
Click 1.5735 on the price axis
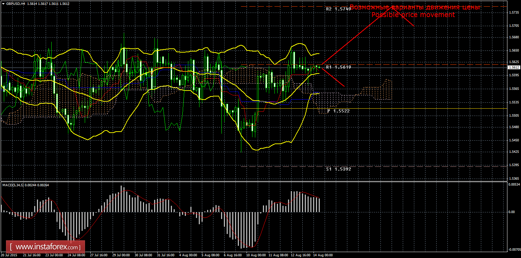click(513, 13)
